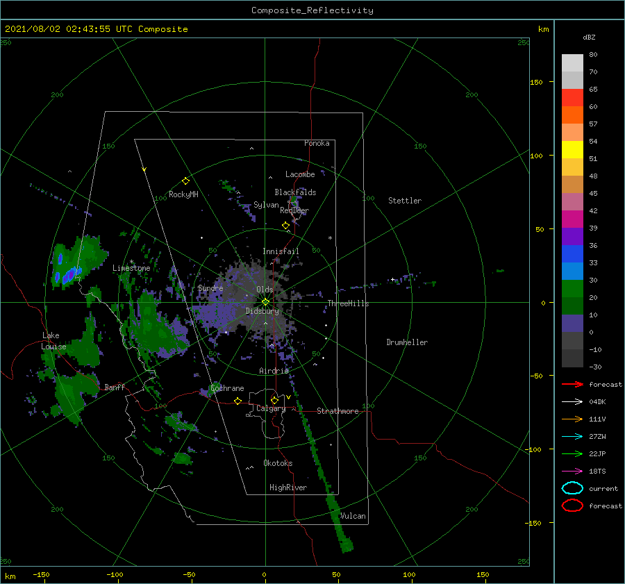625x584 pixels.
Task: Select the magenta 39–42 dBZ color swatch
Action: [572, 219]
